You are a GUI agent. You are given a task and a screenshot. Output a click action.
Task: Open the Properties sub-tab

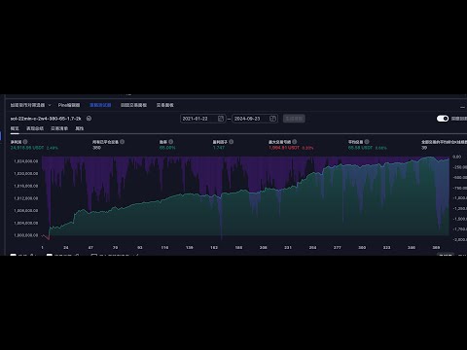point(80,128)
